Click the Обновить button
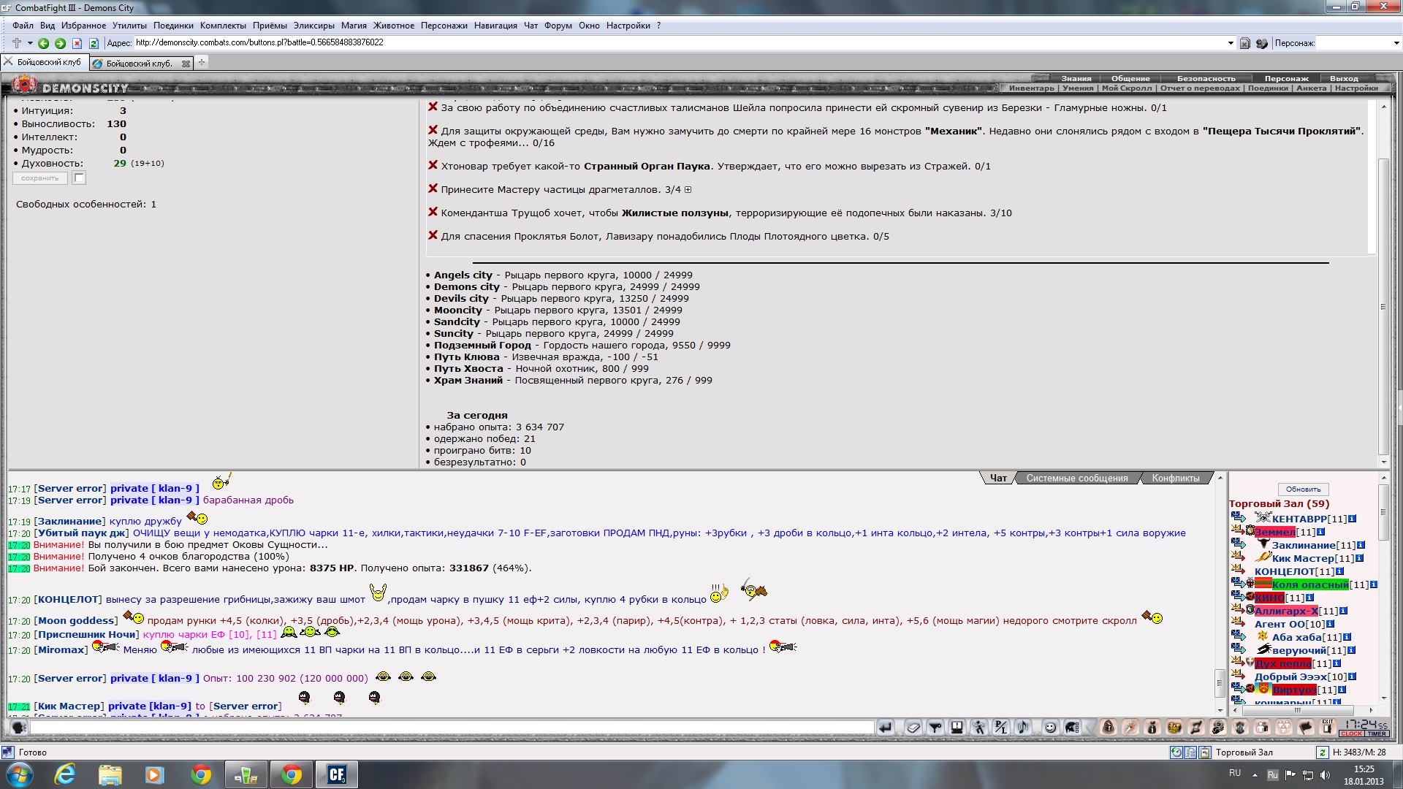 coord(1303,489)
